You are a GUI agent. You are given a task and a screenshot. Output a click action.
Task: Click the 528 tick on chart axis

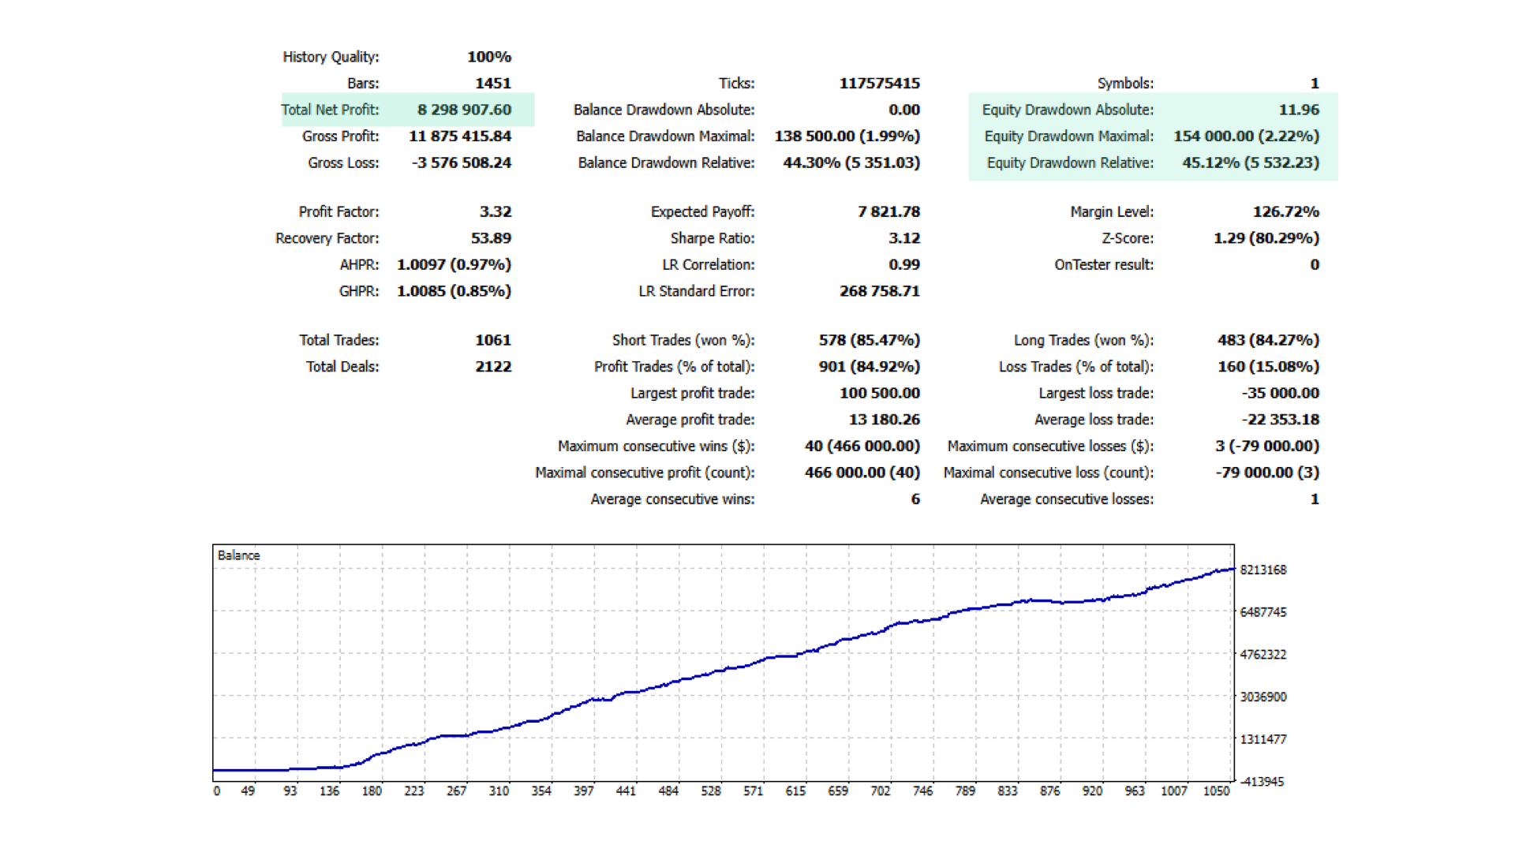point(710,790)
